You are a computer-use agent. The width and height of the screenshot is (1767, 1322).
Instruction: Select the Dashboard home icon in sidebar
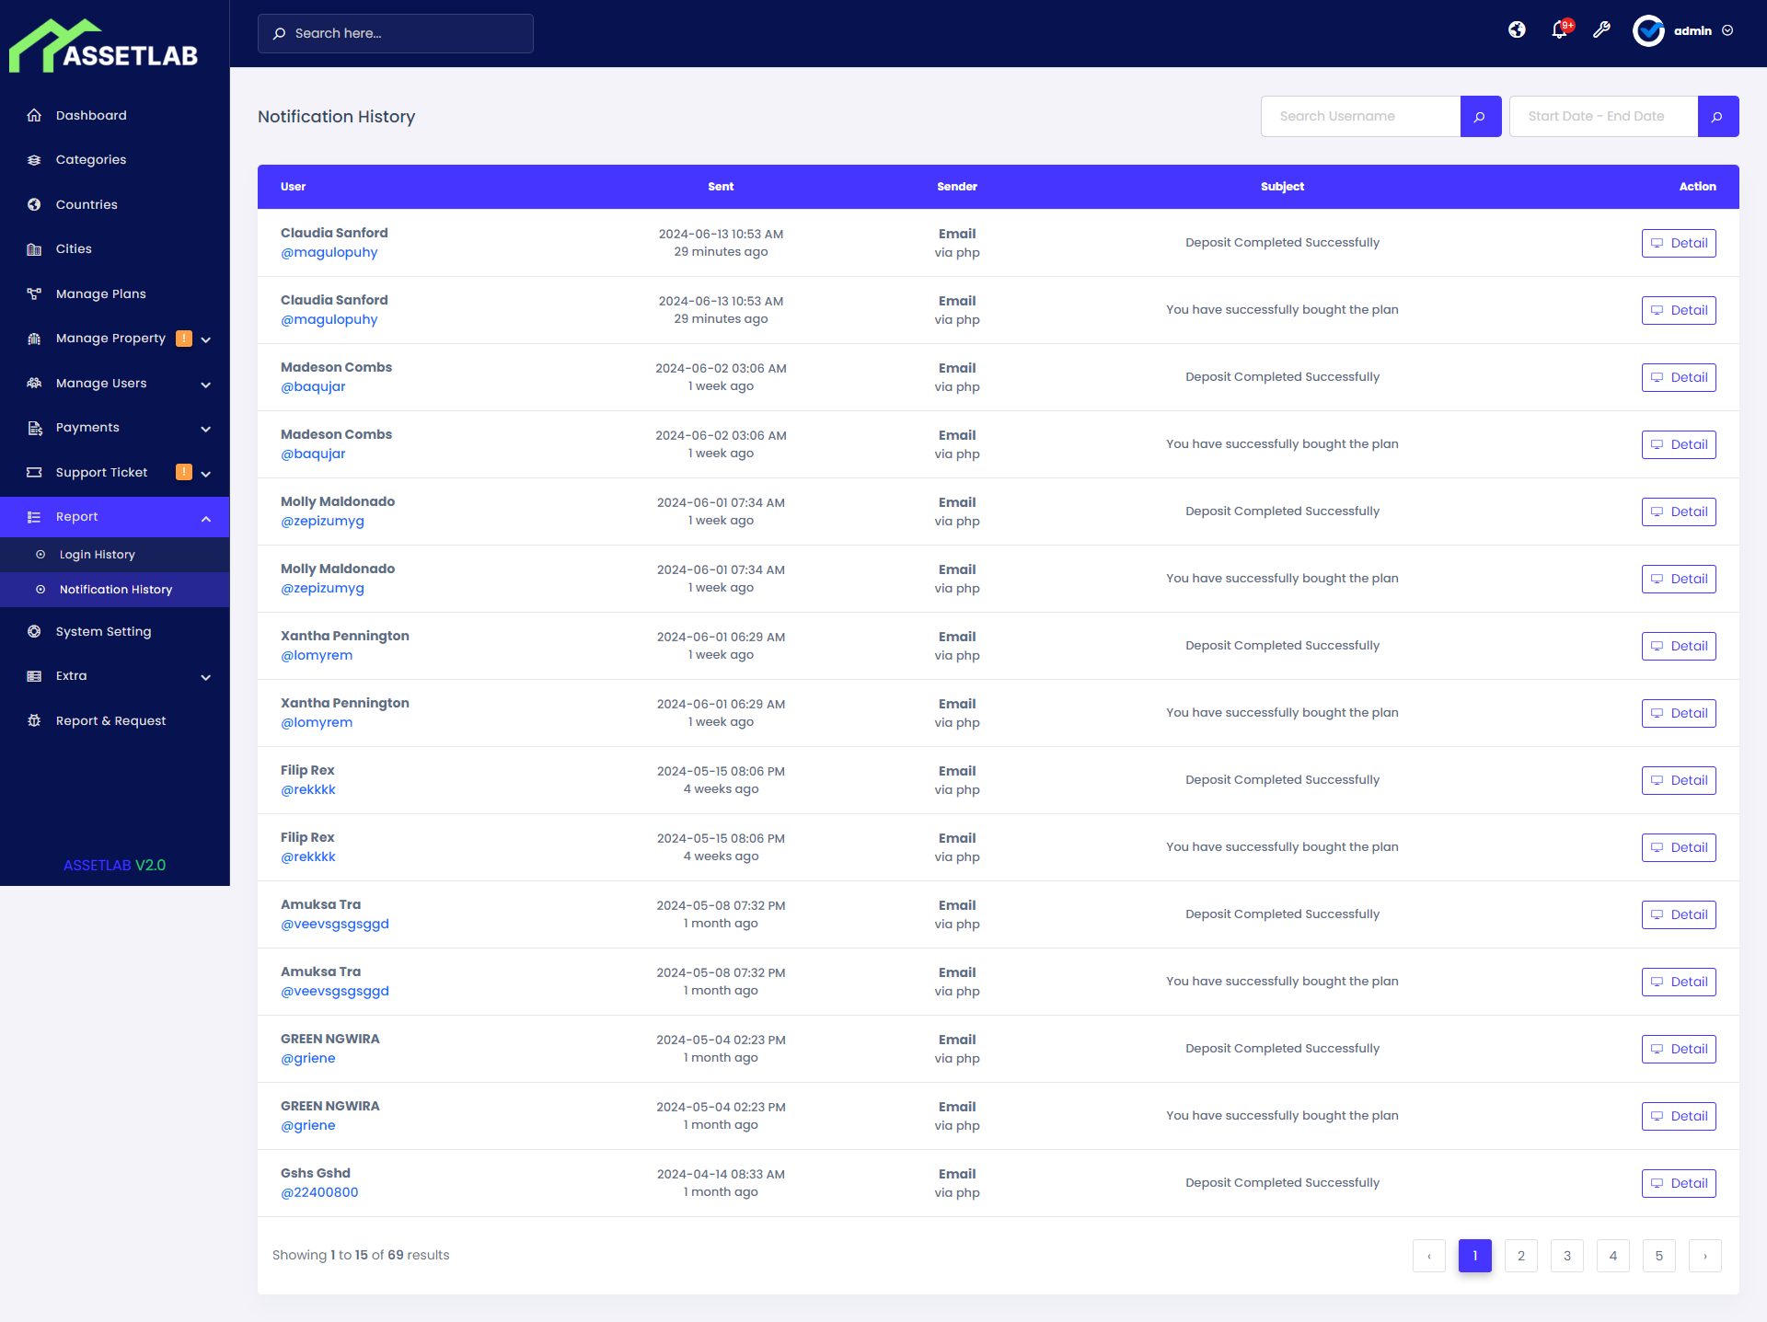[34, 115]
